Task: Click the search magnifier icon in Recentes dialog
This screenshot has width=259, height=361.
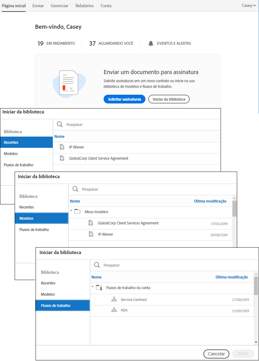Action: (60, 124)
